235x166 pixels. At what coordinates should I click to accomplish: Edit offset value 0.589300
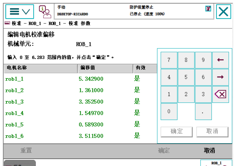(x=91, y=125)
